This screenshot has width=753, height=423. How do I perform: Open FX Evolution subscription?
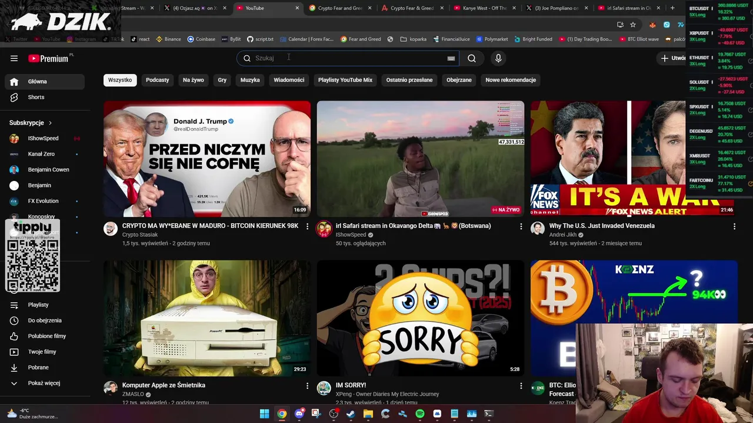pos(45,201)
